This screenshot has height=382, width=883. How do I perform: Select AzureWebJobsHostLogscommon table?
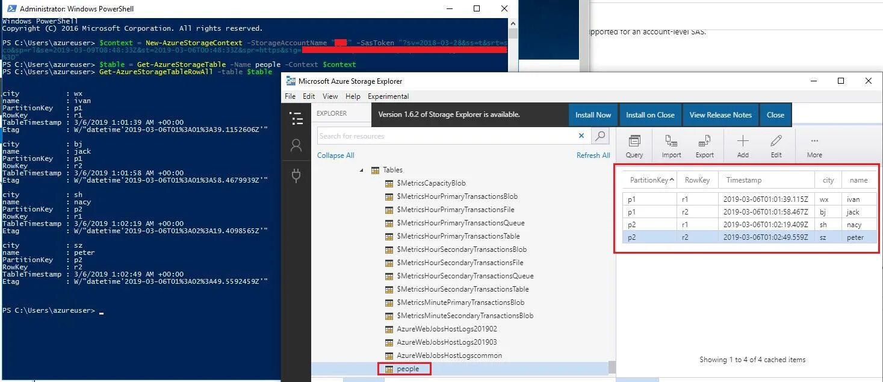pyautogui.click(x=449, y=355)
